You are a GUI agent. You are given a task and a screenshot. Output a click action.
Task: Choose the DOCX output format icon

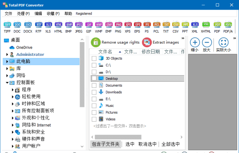[x=28, y=25]
